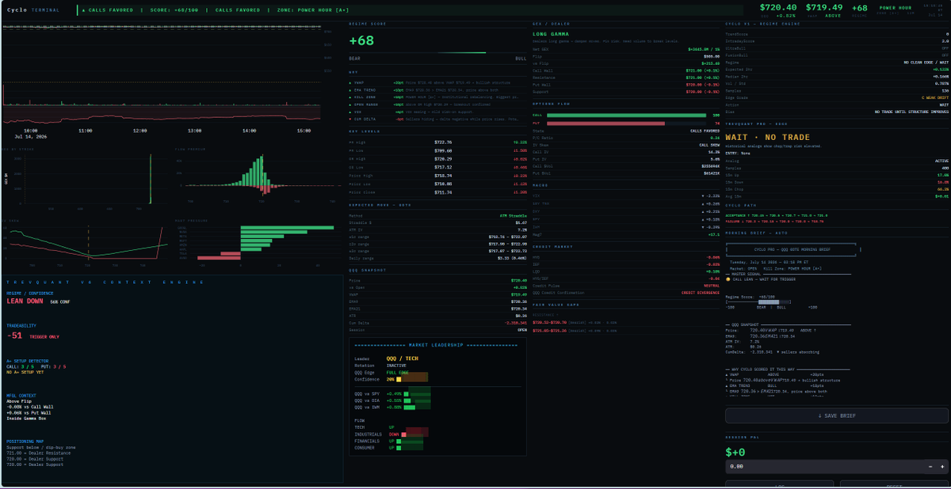Increase Session P&L with the plus stepper
The width and height of the screenshot is (951, 489).
pos(942,467)
